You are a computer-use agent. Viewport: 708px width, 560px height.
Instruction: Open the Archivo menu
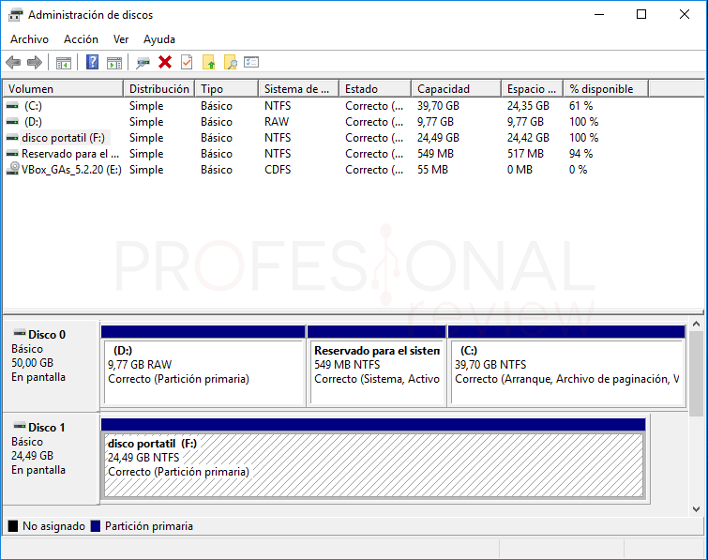point(29,39)
